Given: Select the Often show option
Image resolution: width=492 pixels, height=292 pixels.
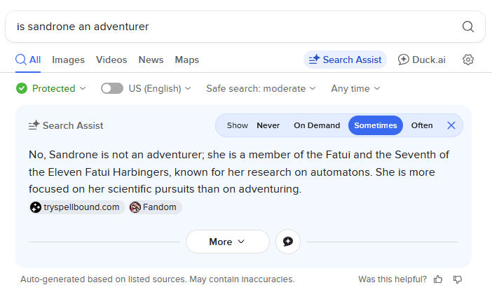Looking at the screenshot, I should [422, 125].
